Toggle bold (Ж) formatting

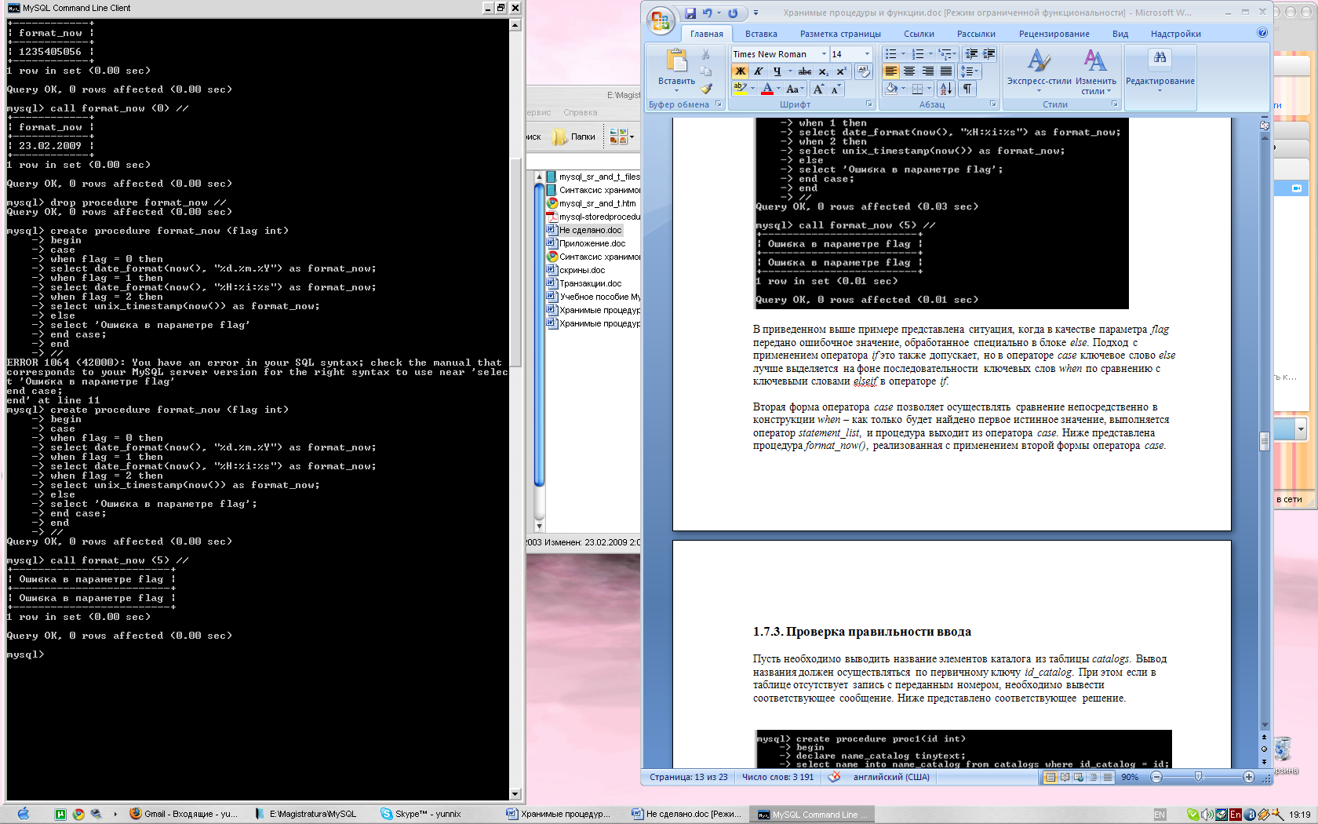[x=740, y=71]
